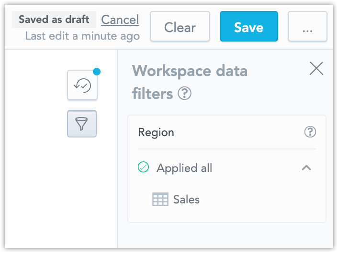This screenshot has width=338, height=253.
Task: Open help next to Workspace data filters
Action: coord(184,93)
